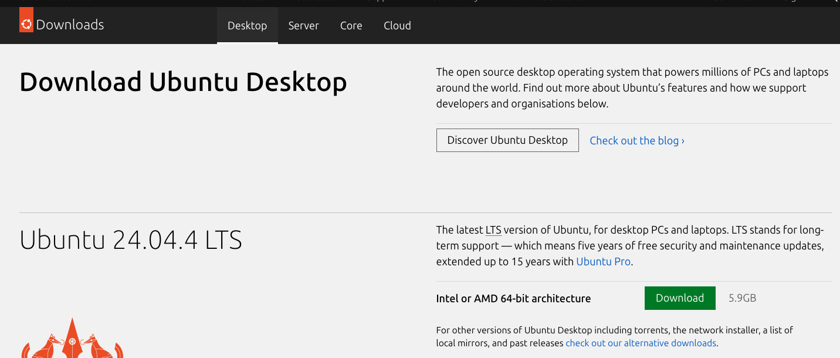Select the Desktop tab
The width and height of the screenshot is (840, 358).
click(247, 26)
